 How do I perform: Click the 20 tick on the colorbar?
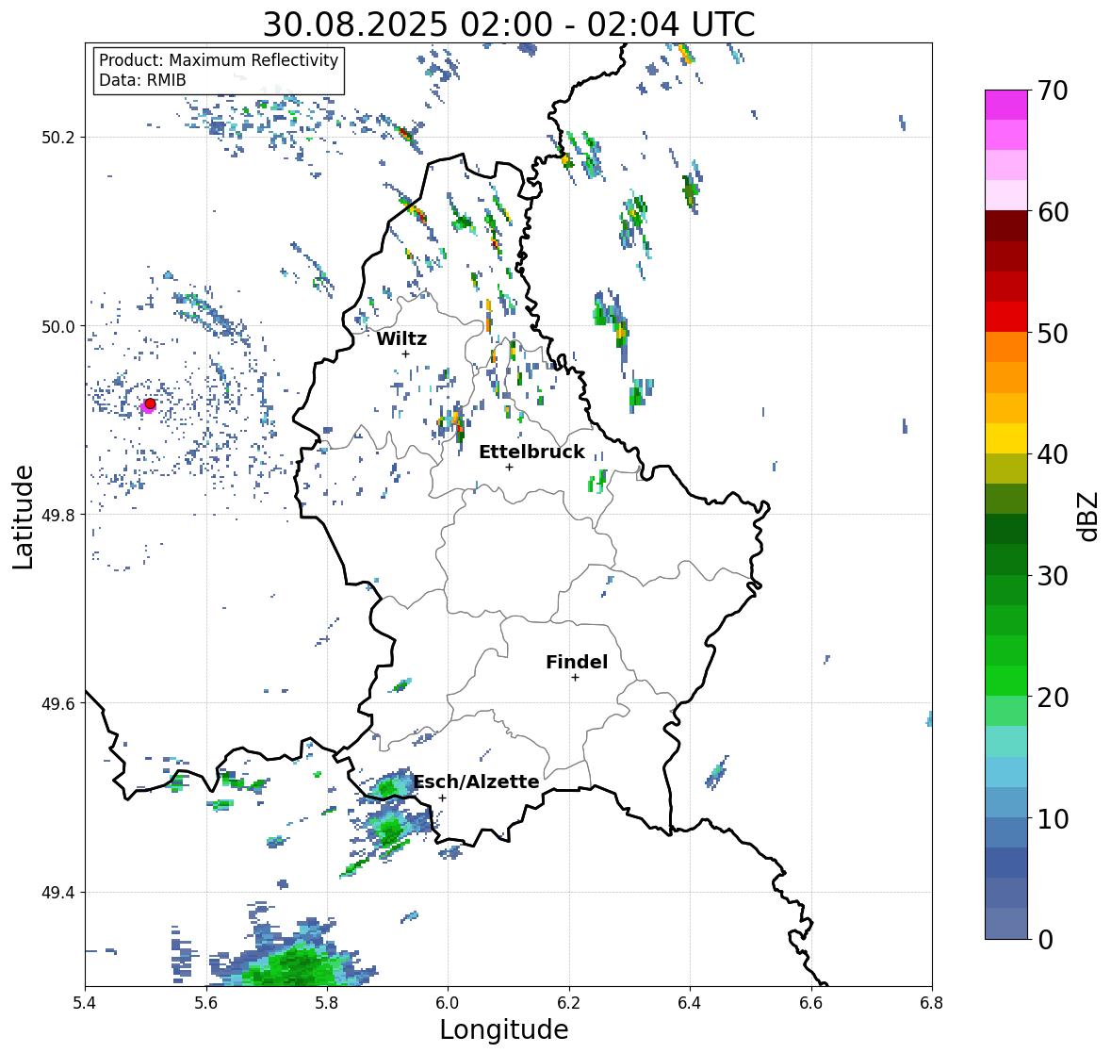point(1053,698)
